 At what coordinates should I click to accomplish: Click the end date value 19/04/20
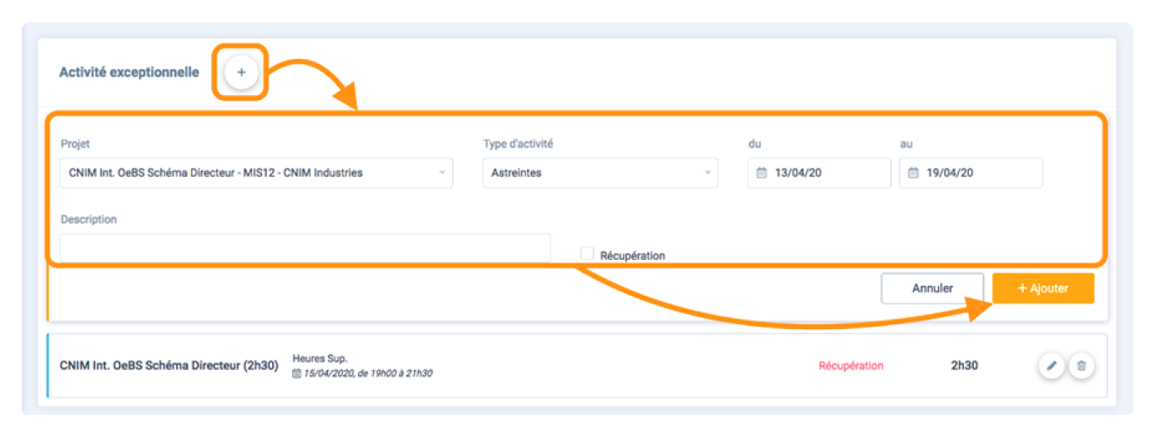pyautogui.click(x=951, y=173)
